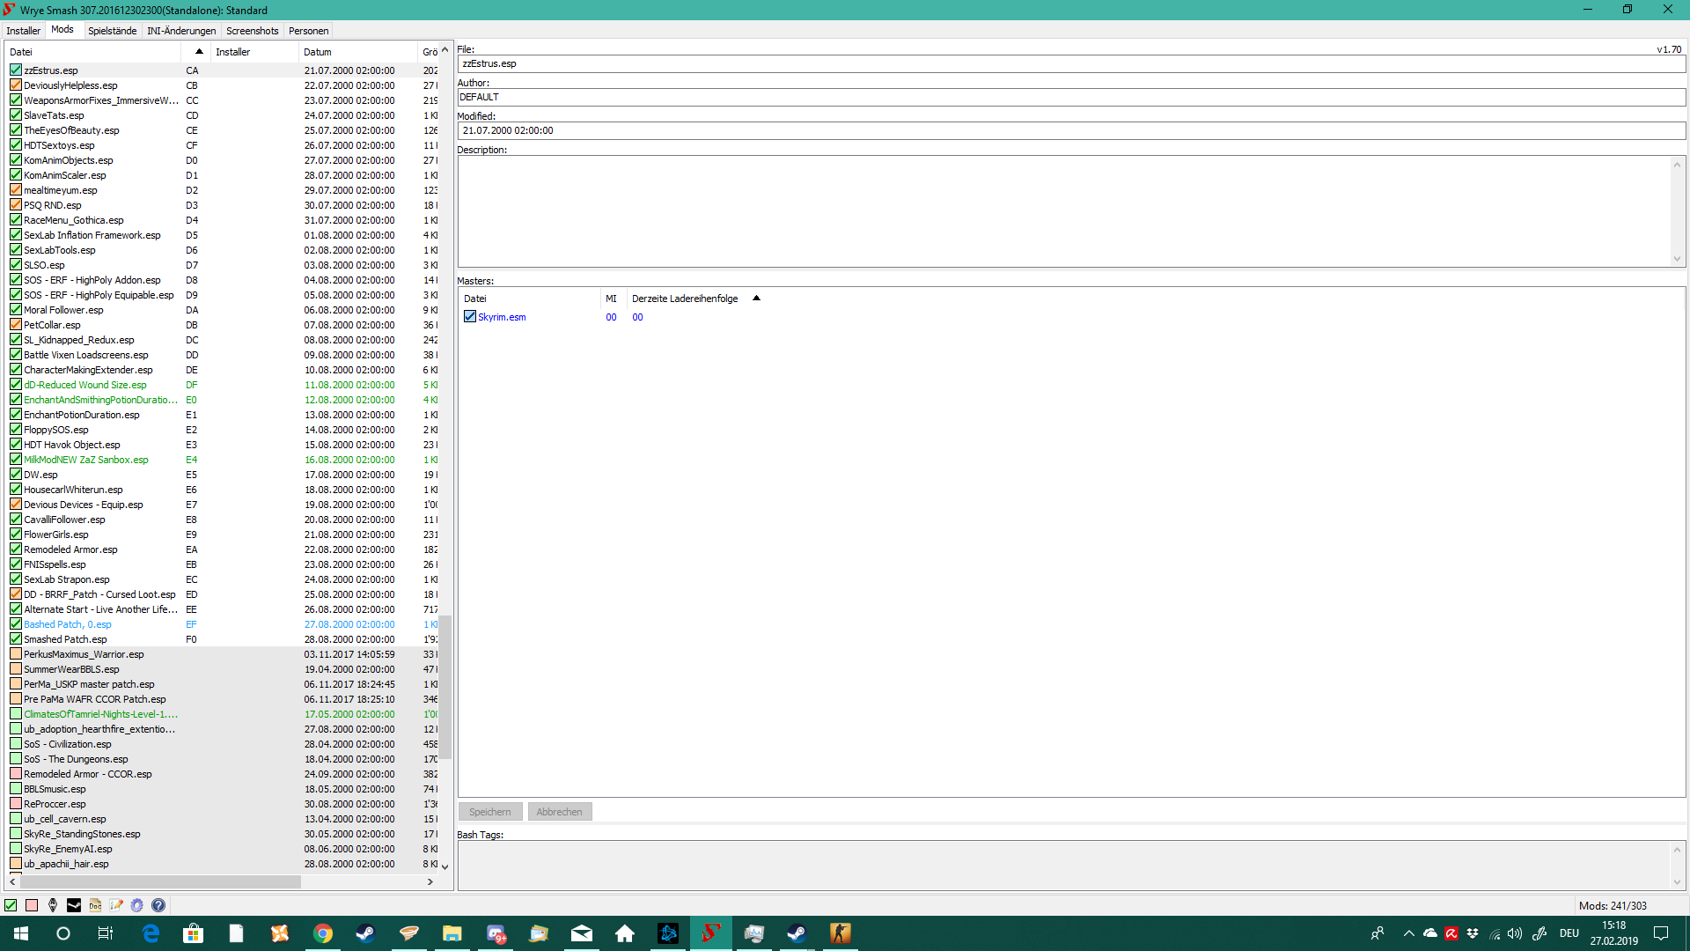Sort masters list by MI column
1690x951 pixels.
(x=613, y=299)
